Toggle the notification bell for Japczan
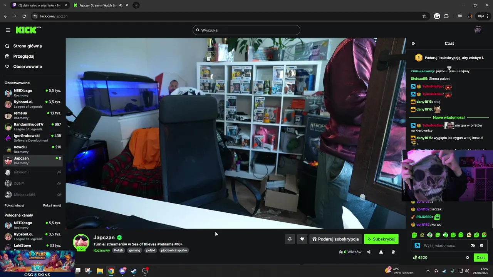 point(290,239)
